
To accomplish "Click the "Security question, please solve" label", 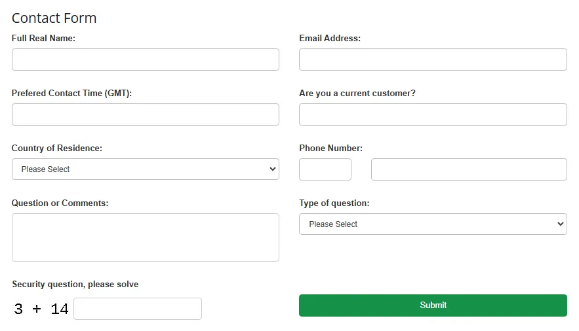I will coord(75,285).
